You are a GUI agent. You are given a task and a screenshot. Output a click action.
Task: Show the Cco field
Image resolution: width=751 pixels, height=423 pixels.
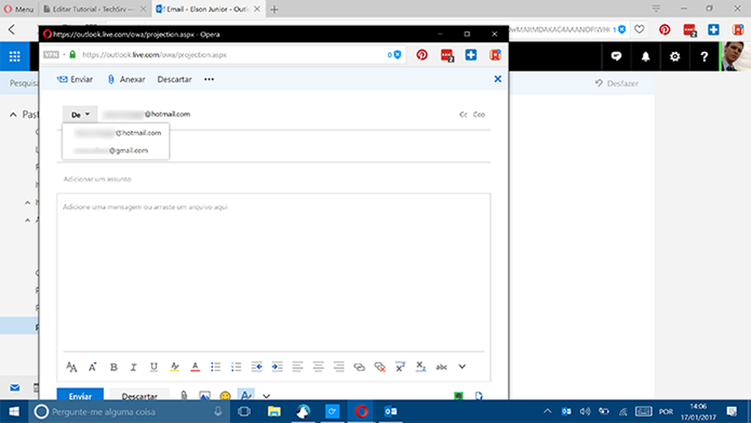(x=479, y=115)
